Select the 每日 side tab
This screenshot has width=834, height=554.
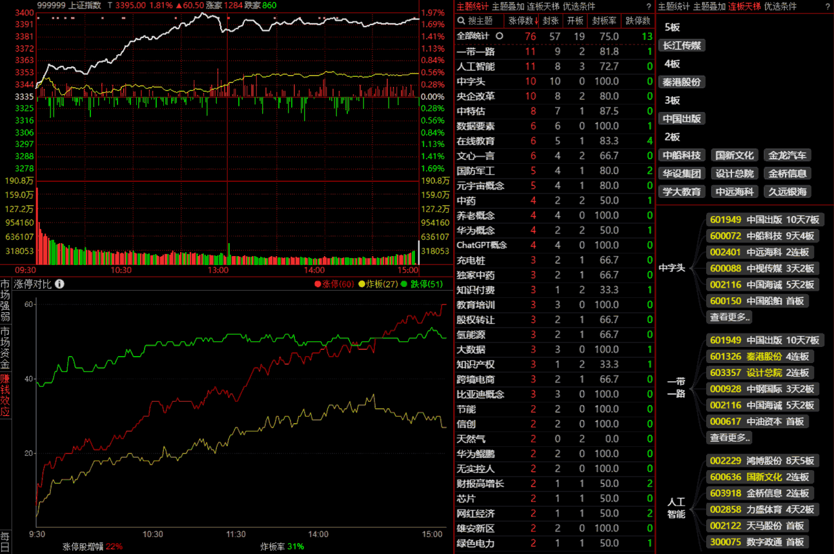coord(5,542)
